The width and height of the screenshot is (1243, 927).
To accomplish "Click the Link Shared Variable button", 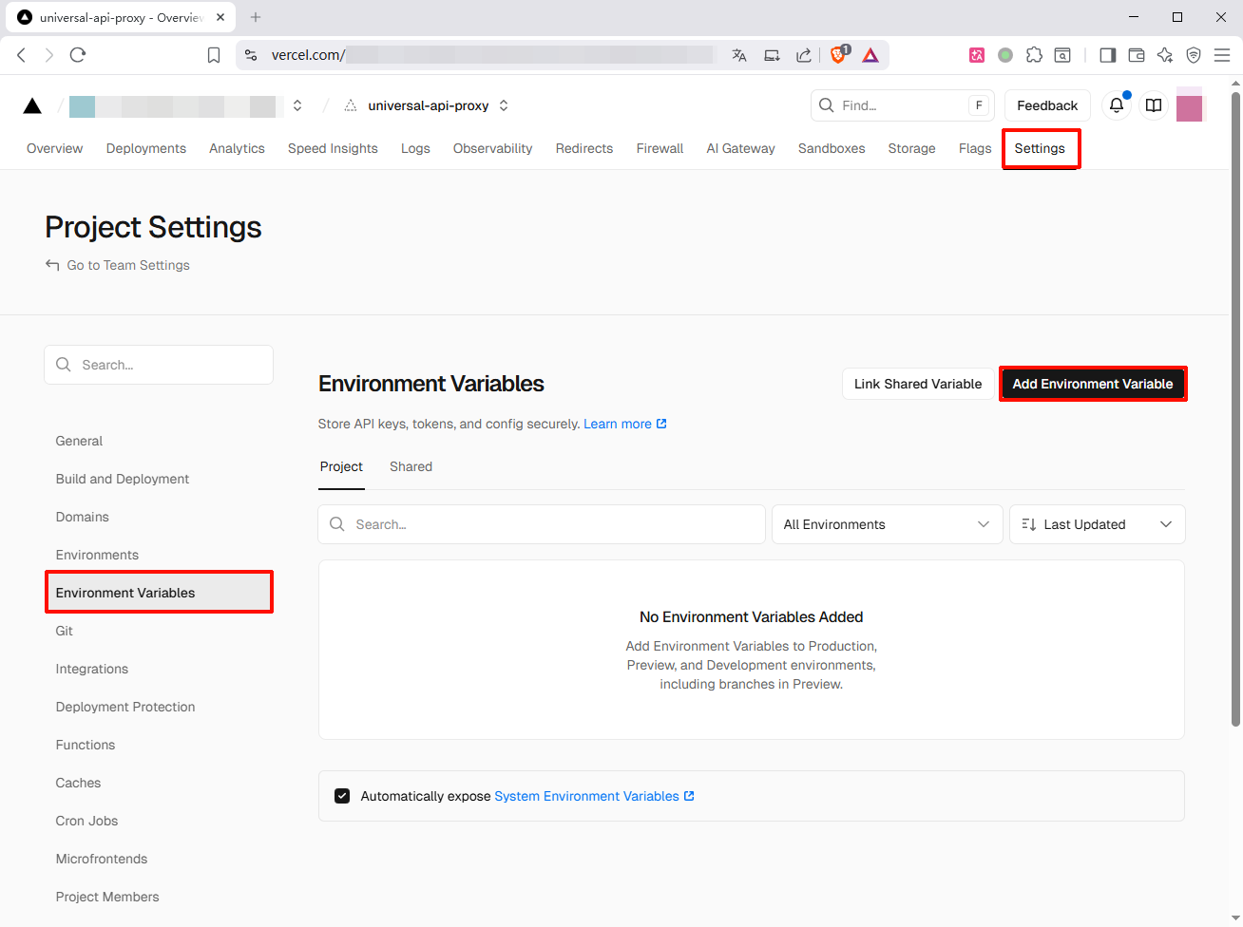I will pyautogui.click(x=917, y=384).
